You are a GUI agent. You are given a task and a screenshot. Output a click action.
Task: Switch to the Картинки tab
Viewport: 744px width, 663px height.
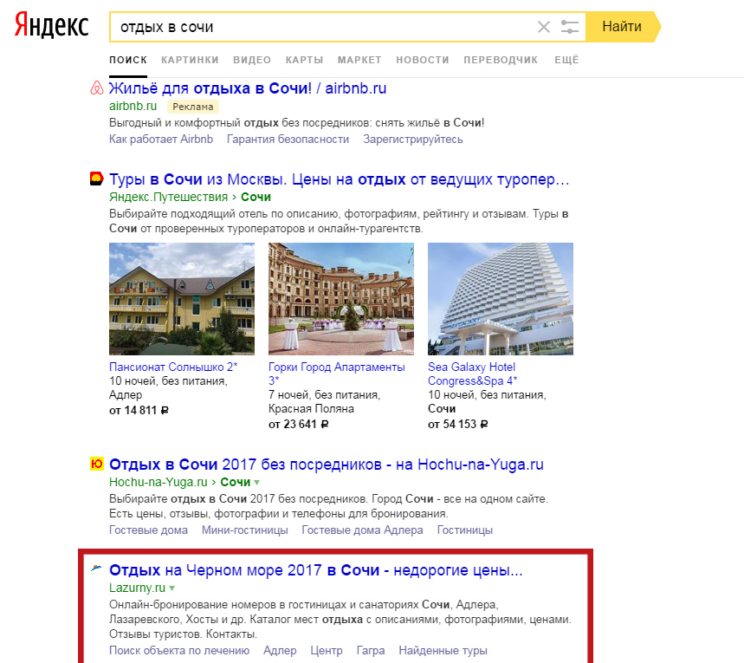(190, 60)
